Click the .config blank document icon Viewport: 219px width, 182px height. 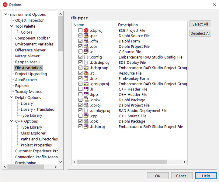tap(86, 57)
